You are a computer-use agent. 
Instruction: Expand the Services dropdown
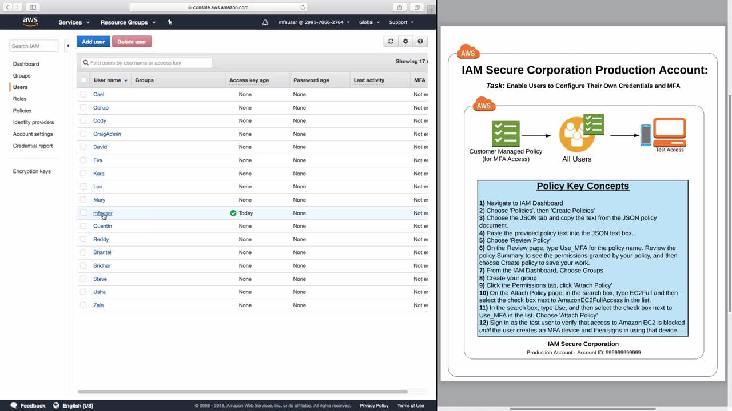click(74, 22)
